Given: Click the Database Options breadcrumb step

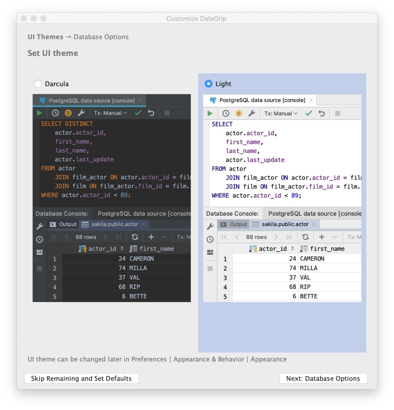Looking at the screenshot, I should coord(101,37).
